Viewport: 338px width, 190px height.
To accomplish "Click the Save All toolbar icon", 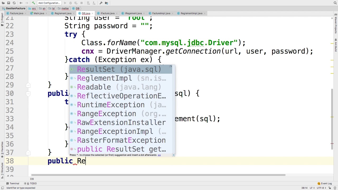I will (8, 3).
